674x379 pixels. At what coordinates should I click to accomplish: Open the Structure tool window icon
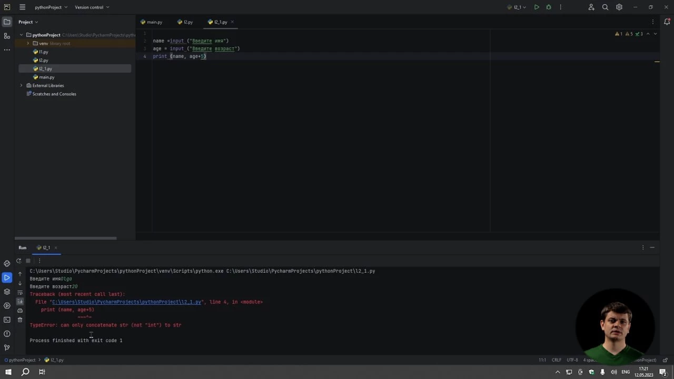7,36
